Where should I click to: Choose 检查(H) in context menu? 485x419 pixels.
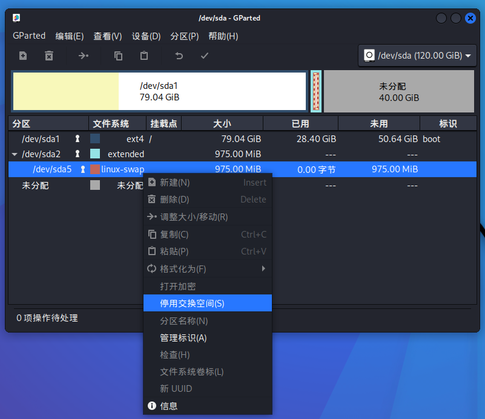coord(208,355)
